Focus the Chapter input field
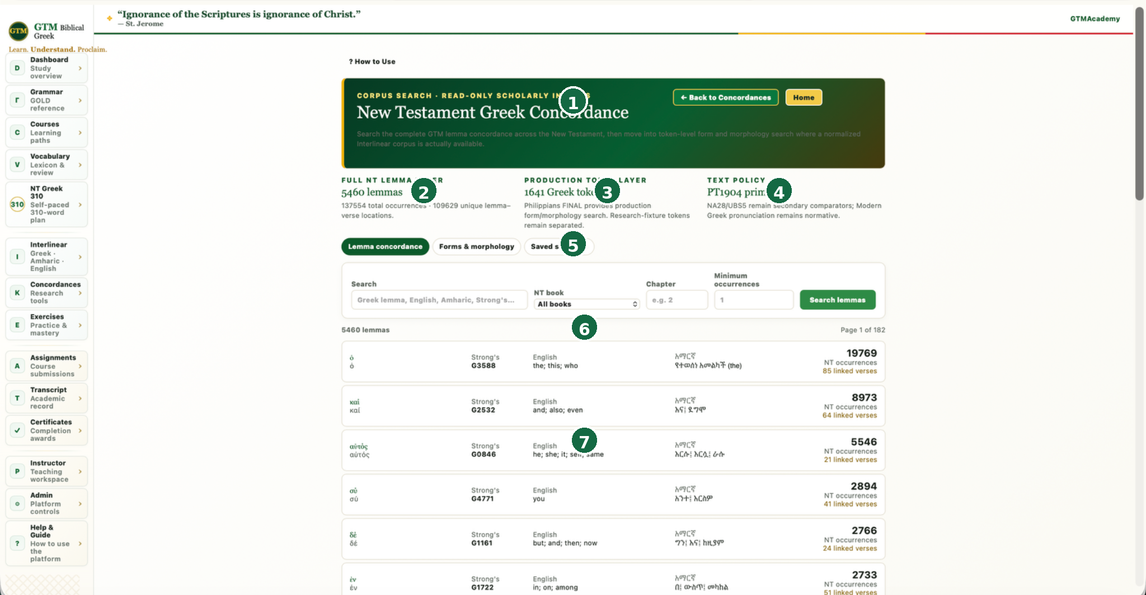 (677, 300)
